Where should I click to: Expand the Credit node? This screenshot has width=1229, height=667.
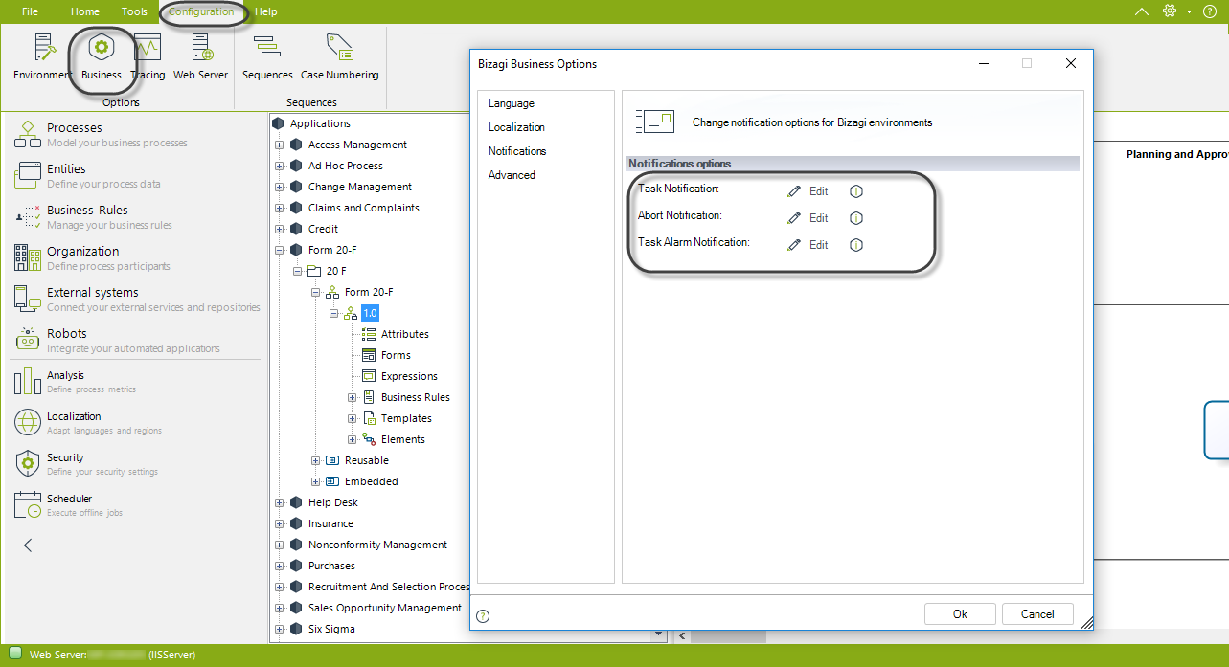280,230
